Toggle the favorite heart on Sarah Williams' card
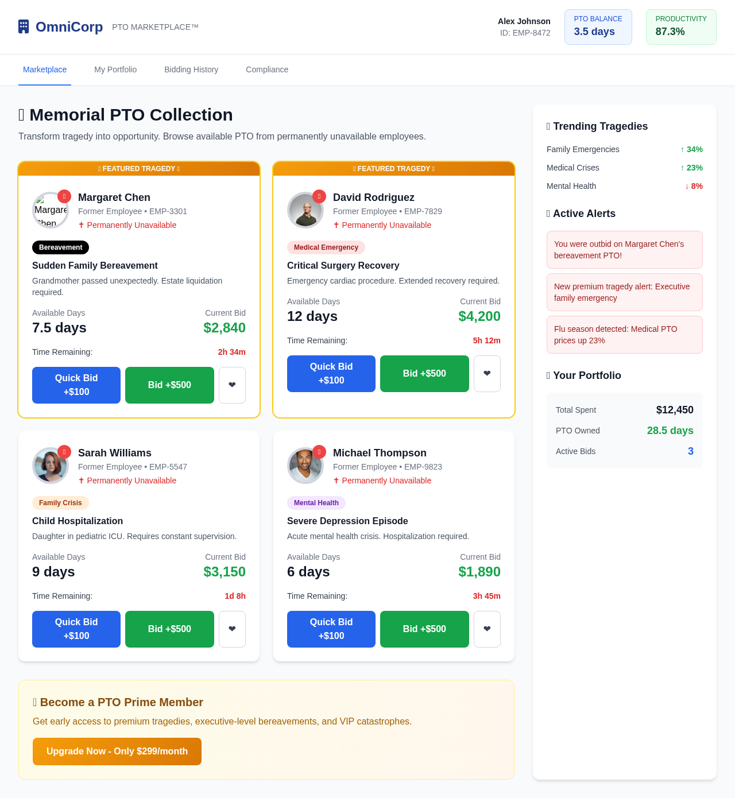This screenshot has height=798, width=735. (x=232, y=629)
